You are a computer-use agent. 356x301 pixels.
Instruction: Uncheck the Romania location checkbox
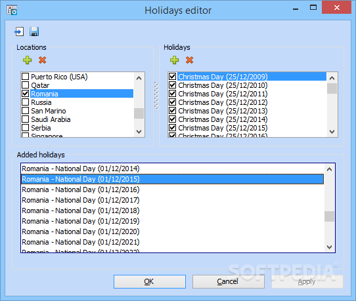(25, 93)
